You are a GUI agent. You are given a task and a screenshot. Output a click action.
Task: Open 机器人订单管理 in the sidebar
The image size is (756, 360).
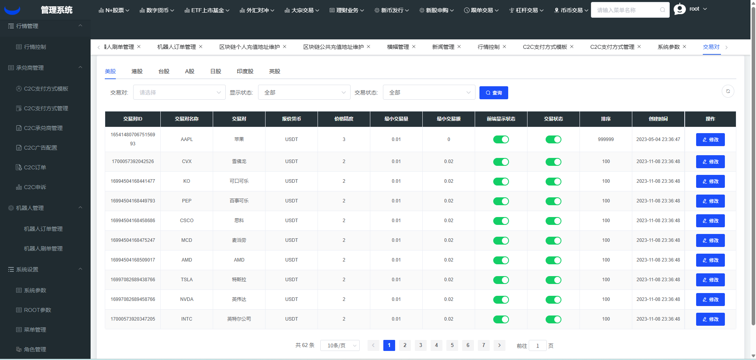(x=43, y=229)
